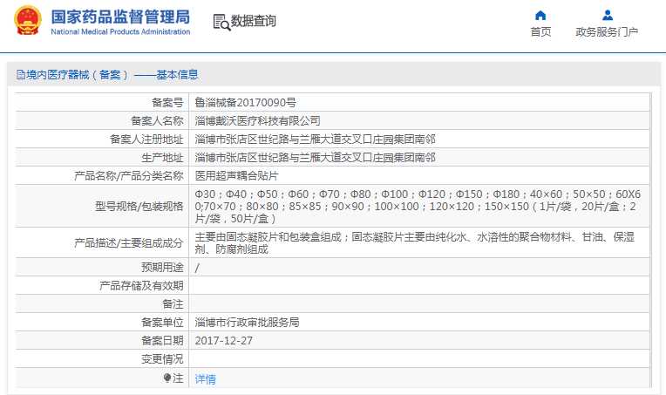
Task: Click the 备案日期 row label
Action: (162, 341)
